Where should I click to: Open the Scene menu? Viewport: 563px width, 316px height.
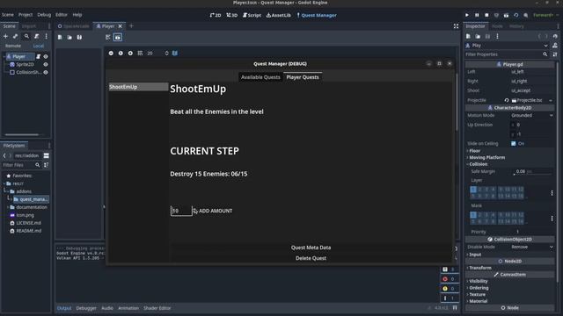coord(8,15)
